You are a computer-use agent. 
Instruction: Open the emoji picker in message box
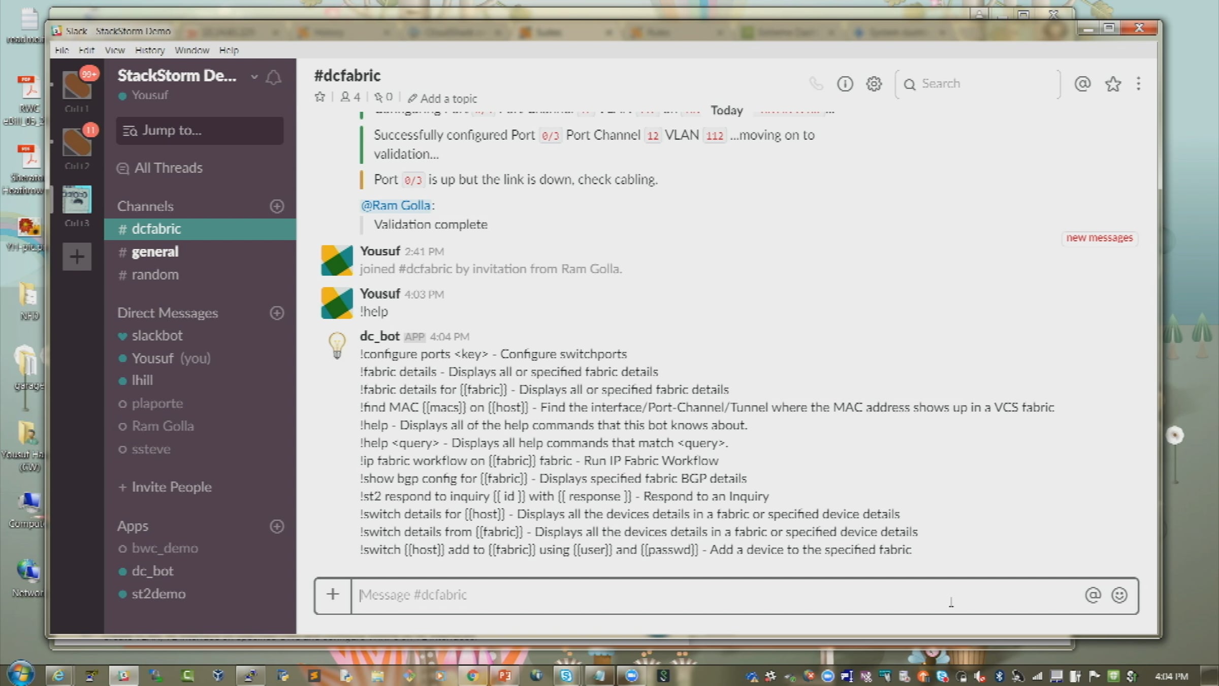click(x=1119, y=595)
